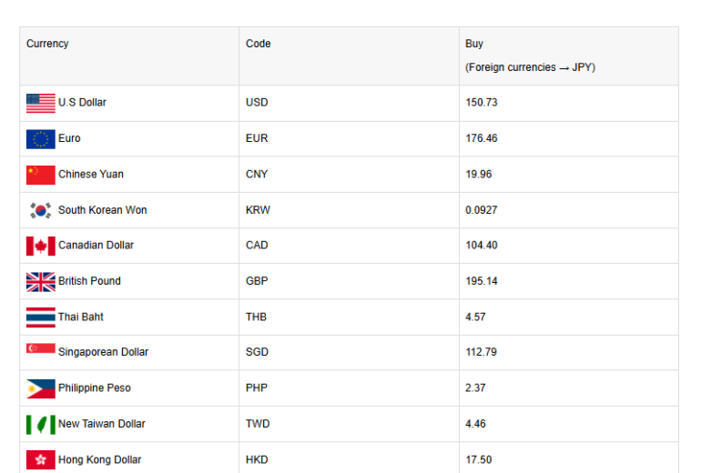
Task: Click the Thai Baht flag icon
Action: [x=41, y=317]
